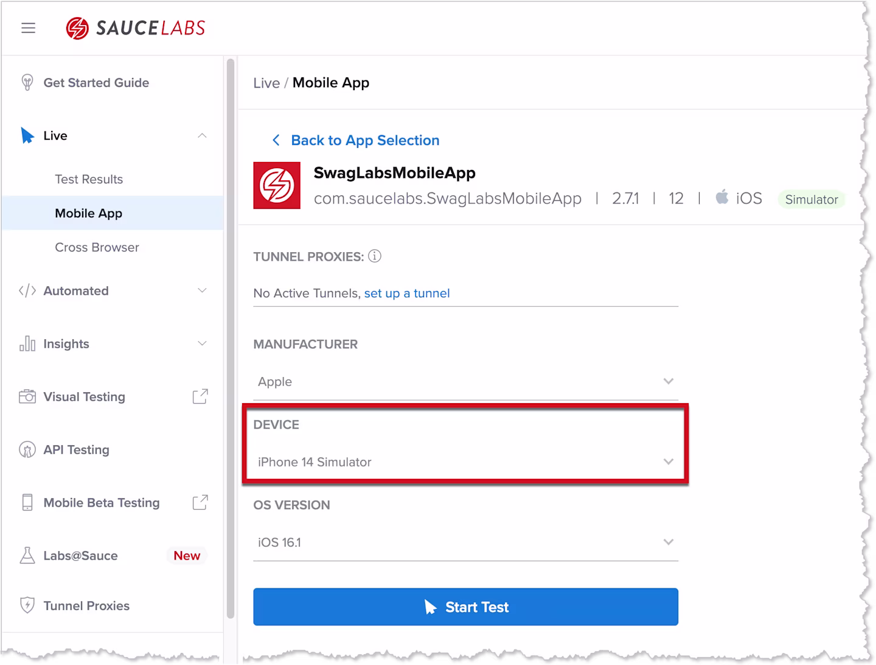Click the New badge beside Labs@Sauce

(187, 555)
